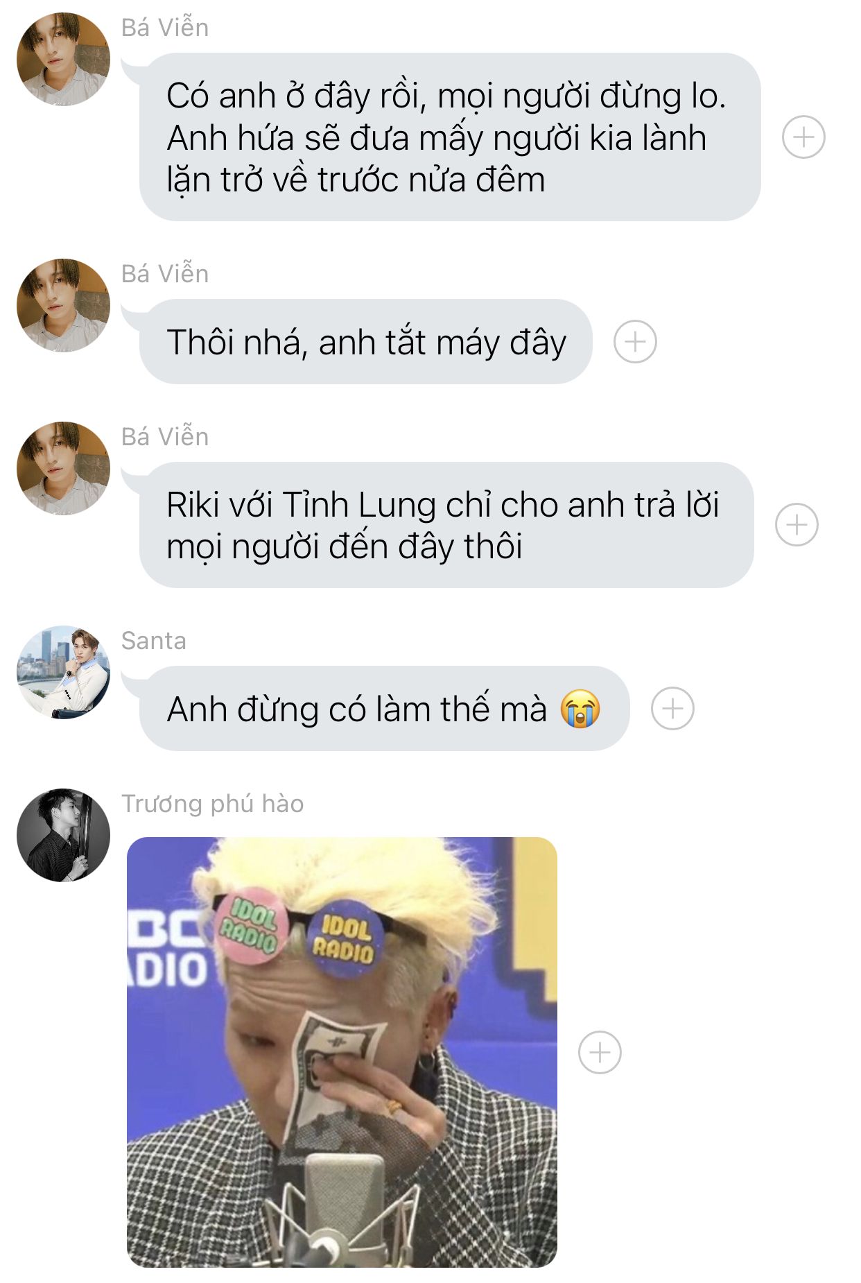Screen dimensions: 861x1283
Task: Tap the Santa sender name
Action: coord(153,641)
